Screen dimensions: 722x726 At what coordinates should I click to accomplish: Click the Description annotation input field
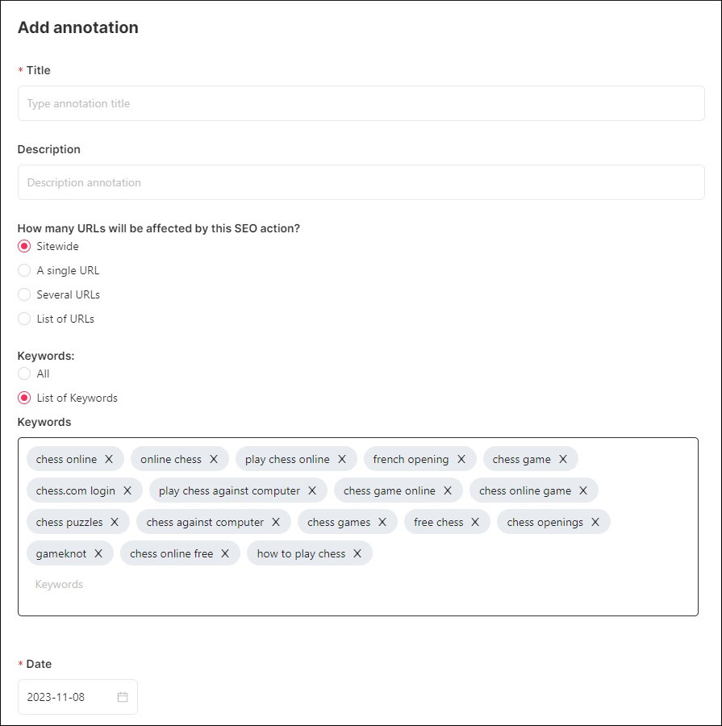[361, 182]
